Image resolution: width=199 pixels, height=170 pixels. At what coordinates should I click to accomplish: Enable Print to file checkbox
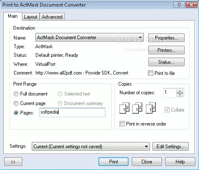[x=150, y=73]
